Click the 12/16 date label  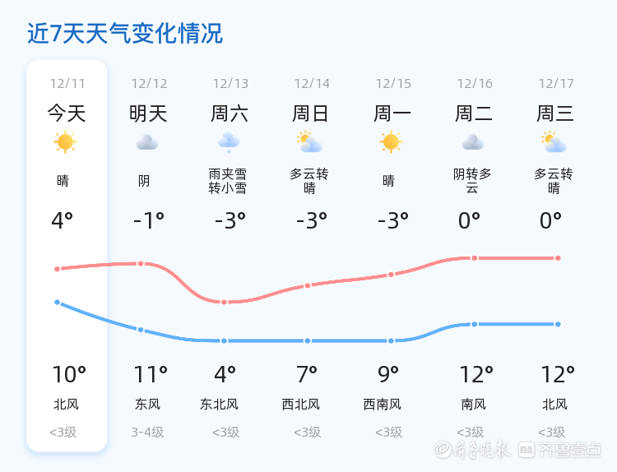475,84
